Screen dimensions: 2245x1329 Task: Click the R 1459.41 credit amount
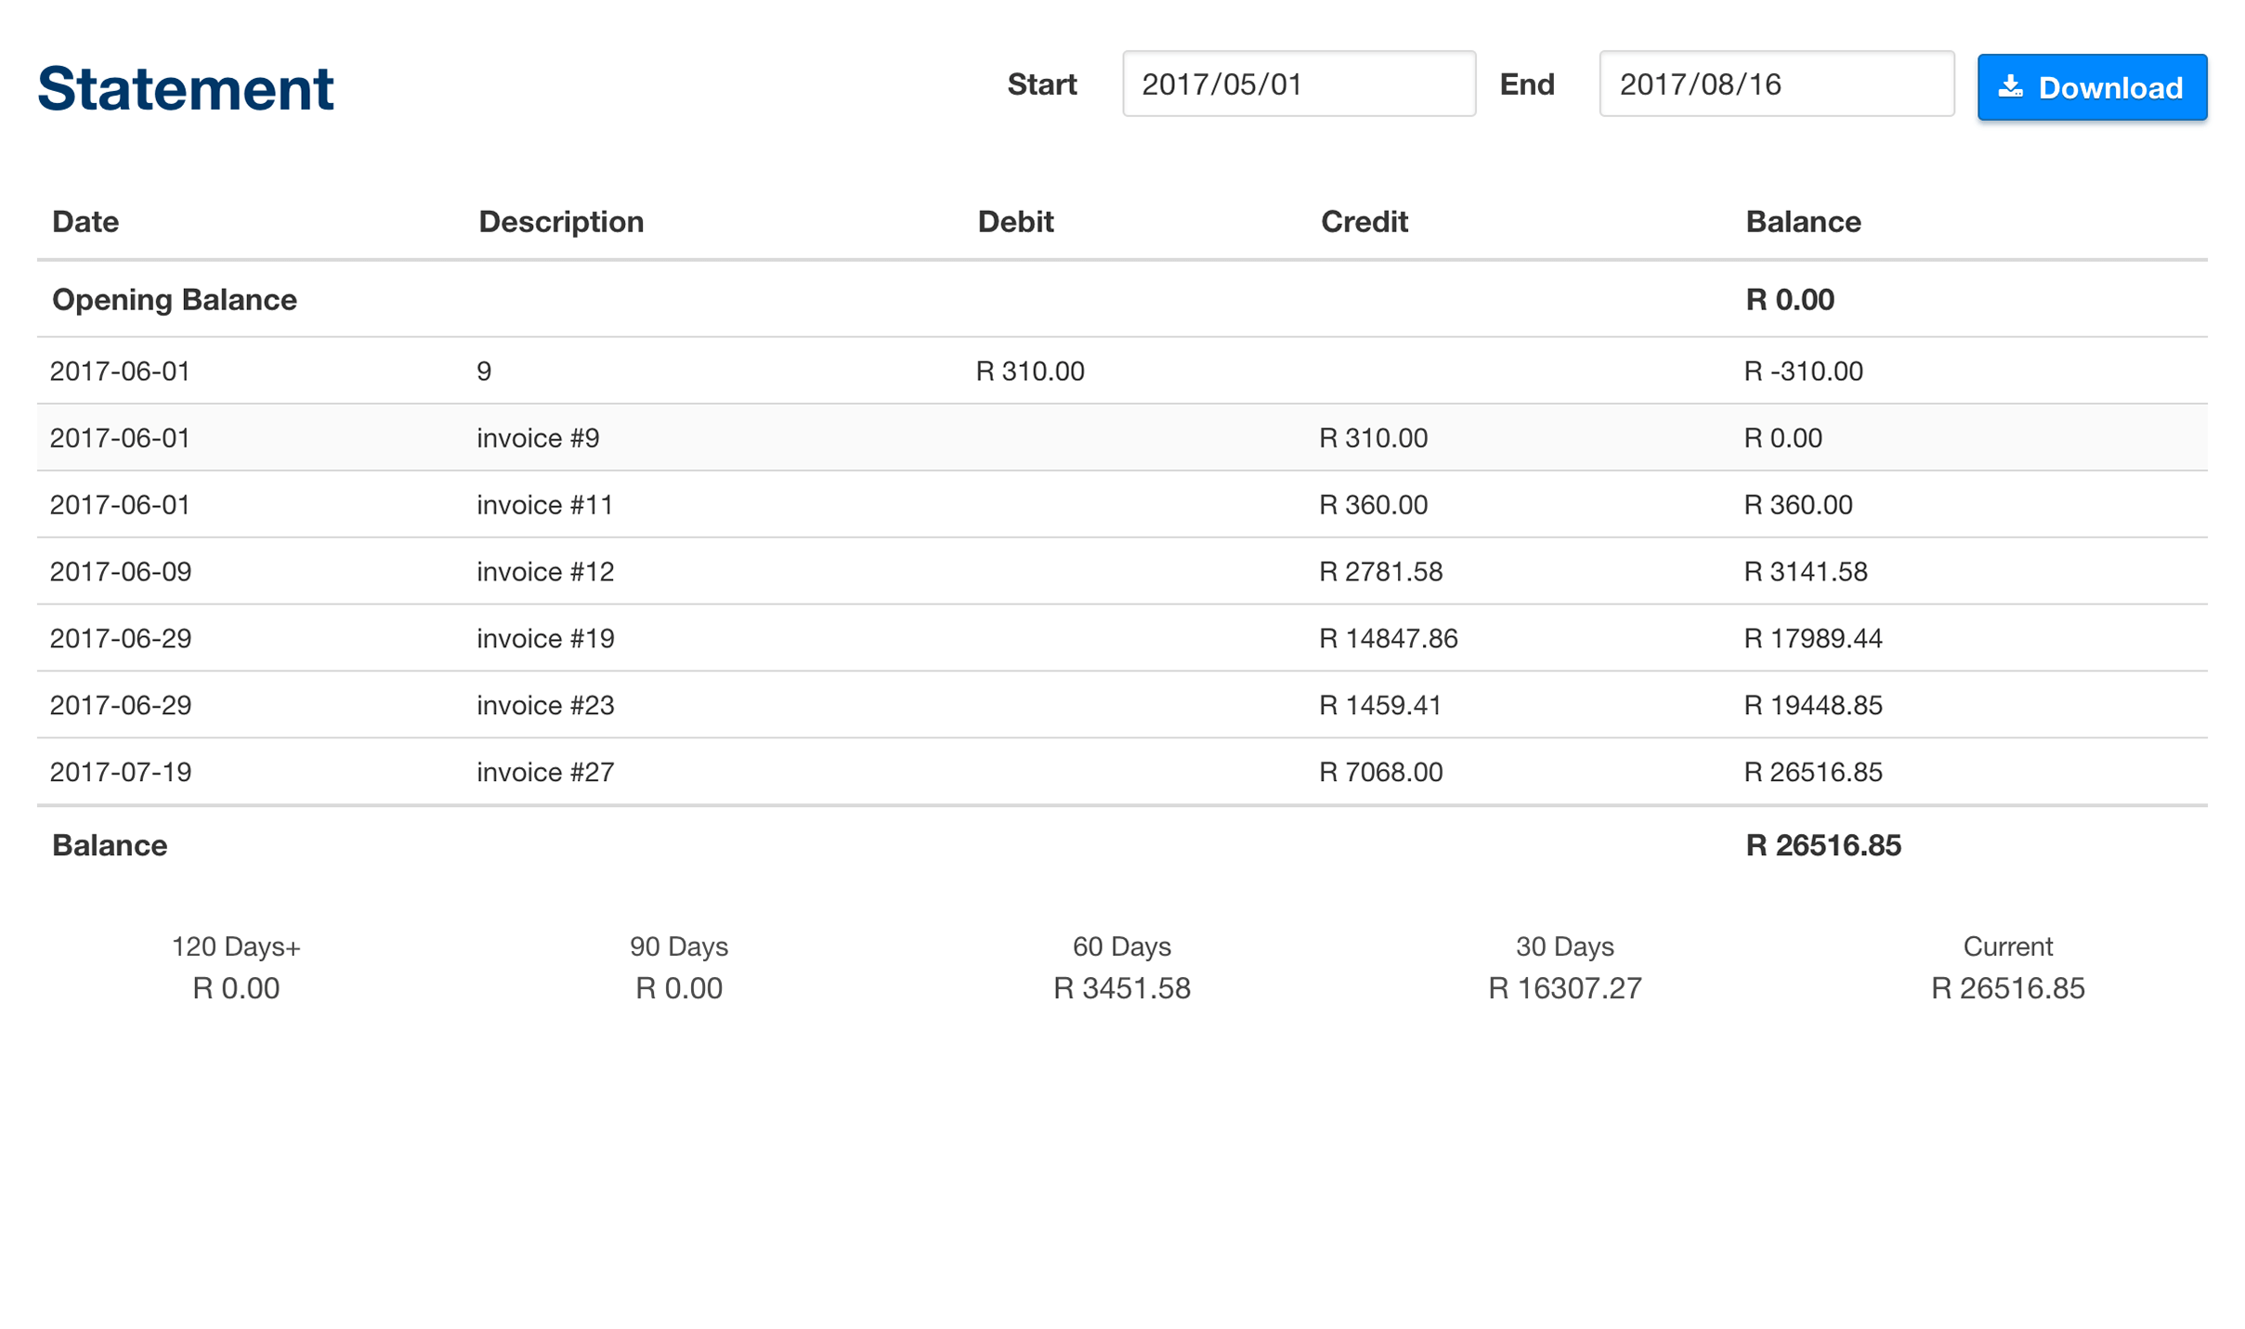(x=1380, y=706)
